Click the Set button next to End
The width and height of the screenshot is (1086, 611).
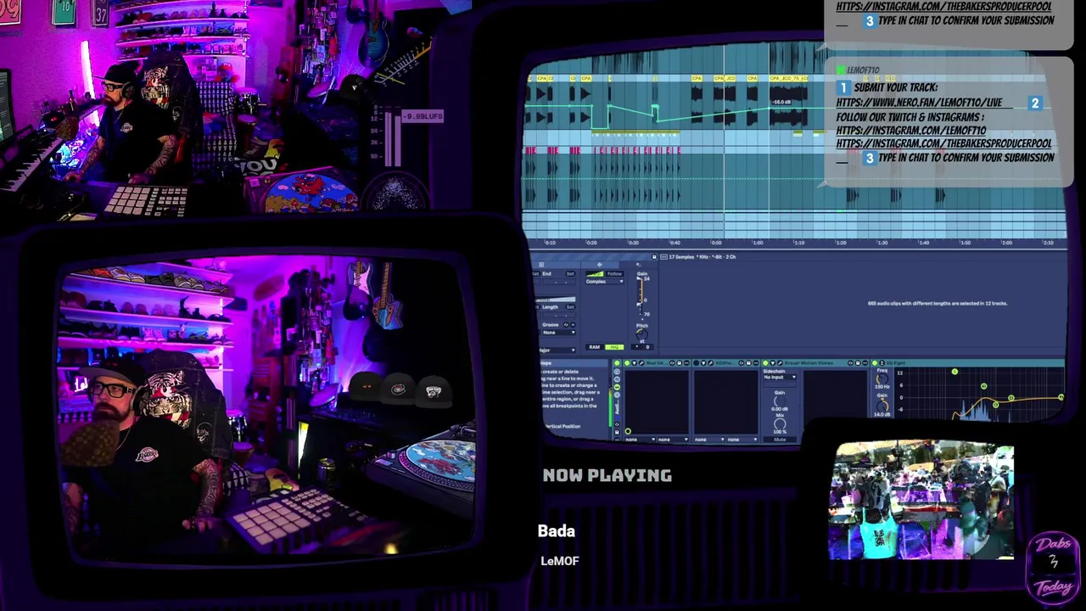tap(570, 274)
